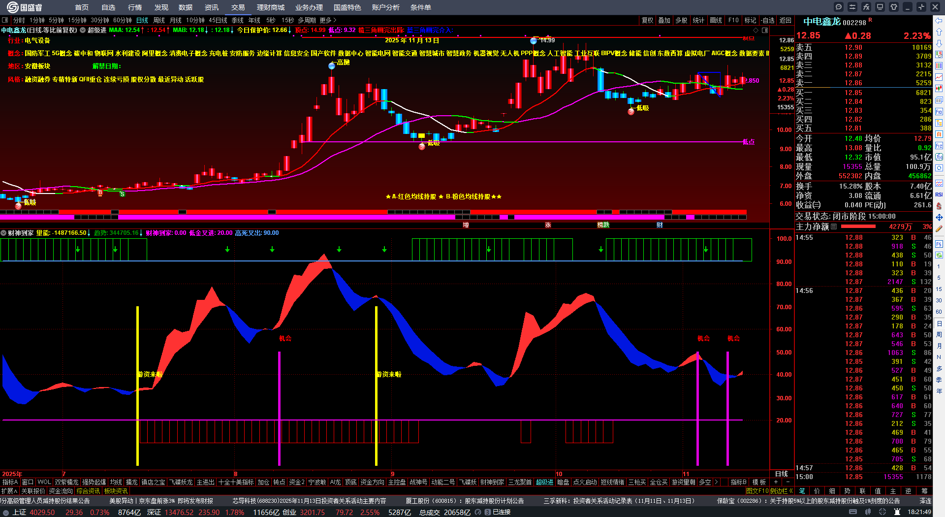Expand the 更多 period options

click(328, 20)
